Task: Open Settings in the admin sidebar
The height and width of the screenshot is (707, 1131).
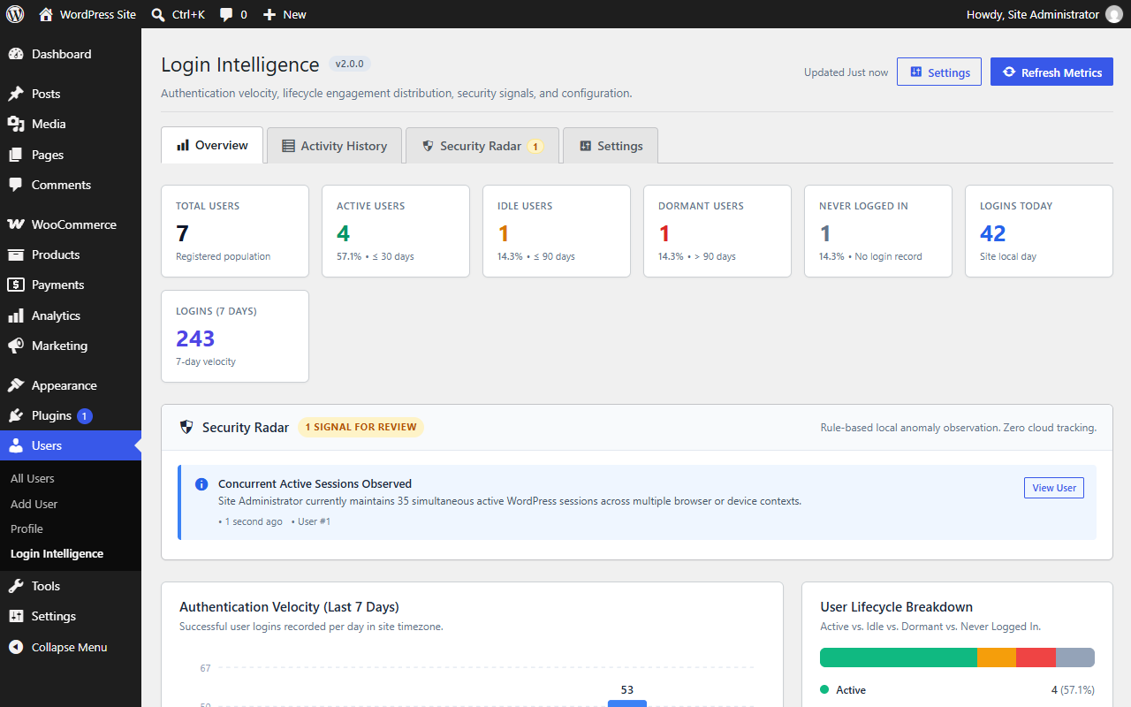Action: pyautogui.click(x=71, y=616)
